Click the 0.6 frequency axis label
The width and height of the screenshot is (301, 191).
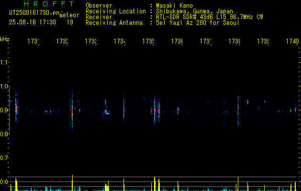[4, 181]
